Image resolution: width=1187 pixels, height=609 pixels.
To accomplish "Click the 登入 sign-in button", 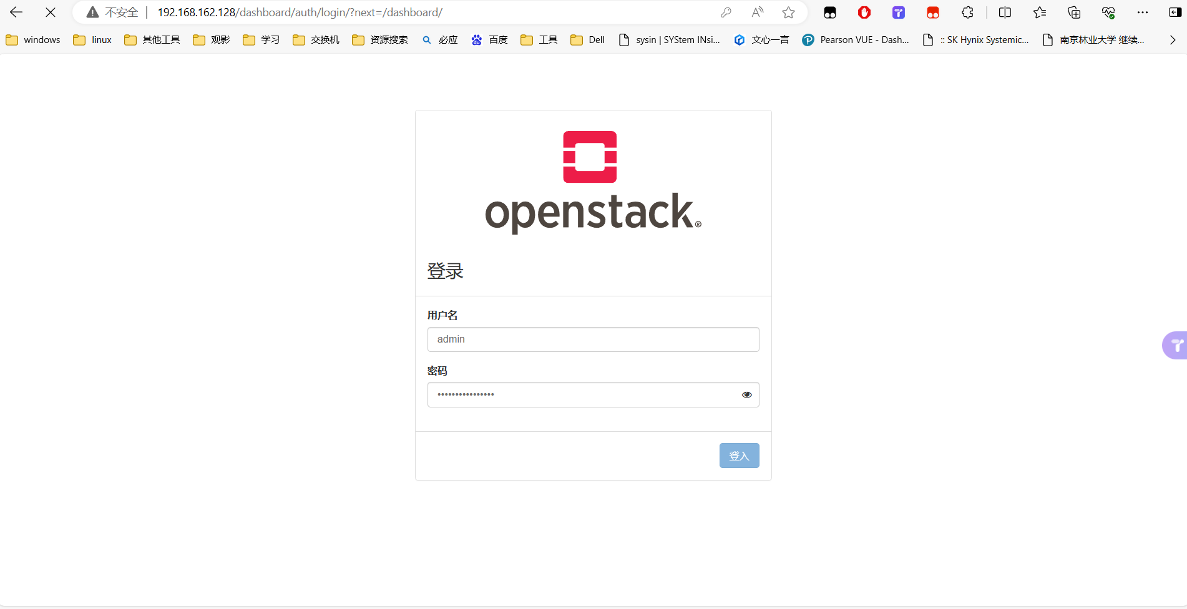I will 739,456.
